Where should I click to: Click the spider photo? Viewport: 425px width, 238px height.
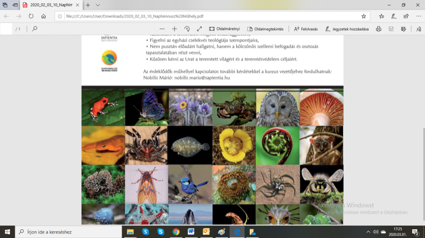pos(146,146)
